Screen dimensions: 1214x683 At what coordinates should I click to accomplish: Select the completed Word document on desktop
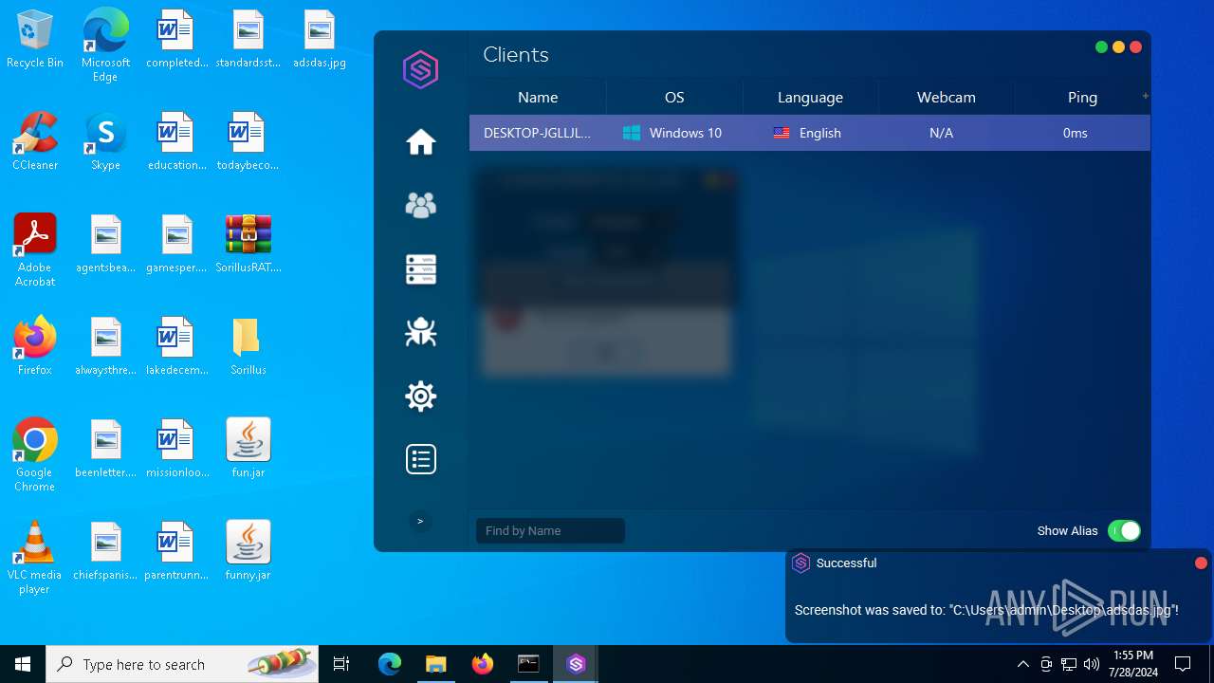click(x=176, y=40)
